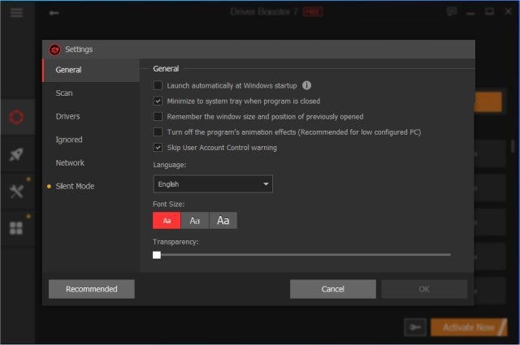Open the Language dropdown showing English

(213, 184)
